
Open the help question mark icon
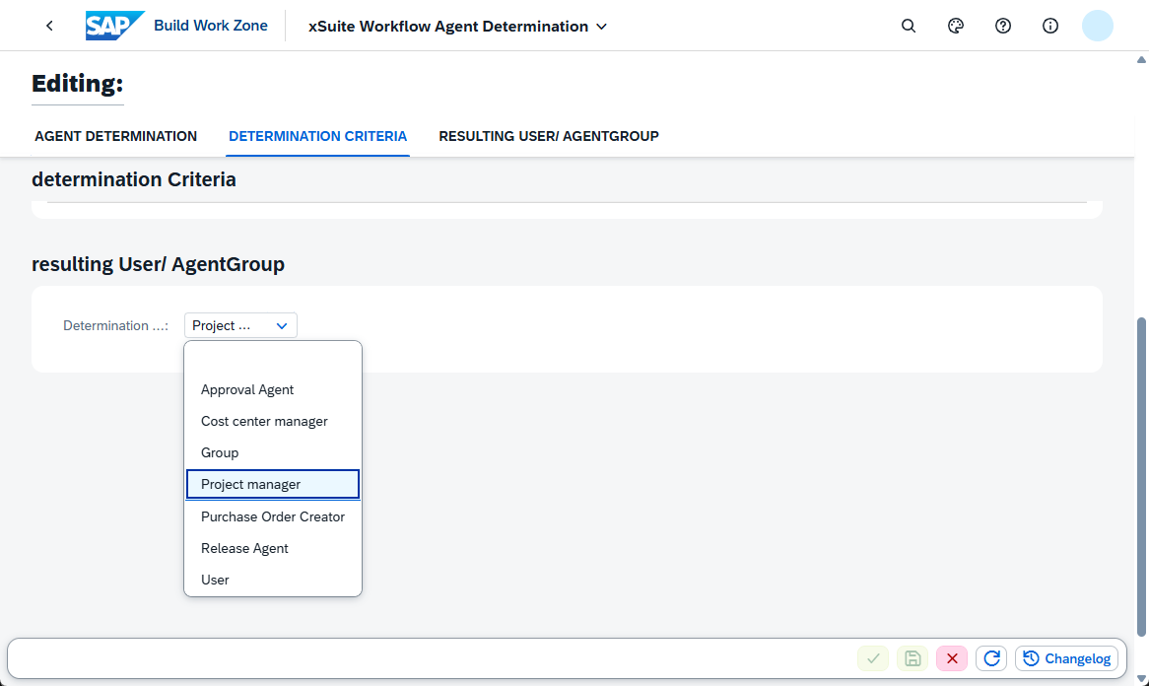(1002, 27)
